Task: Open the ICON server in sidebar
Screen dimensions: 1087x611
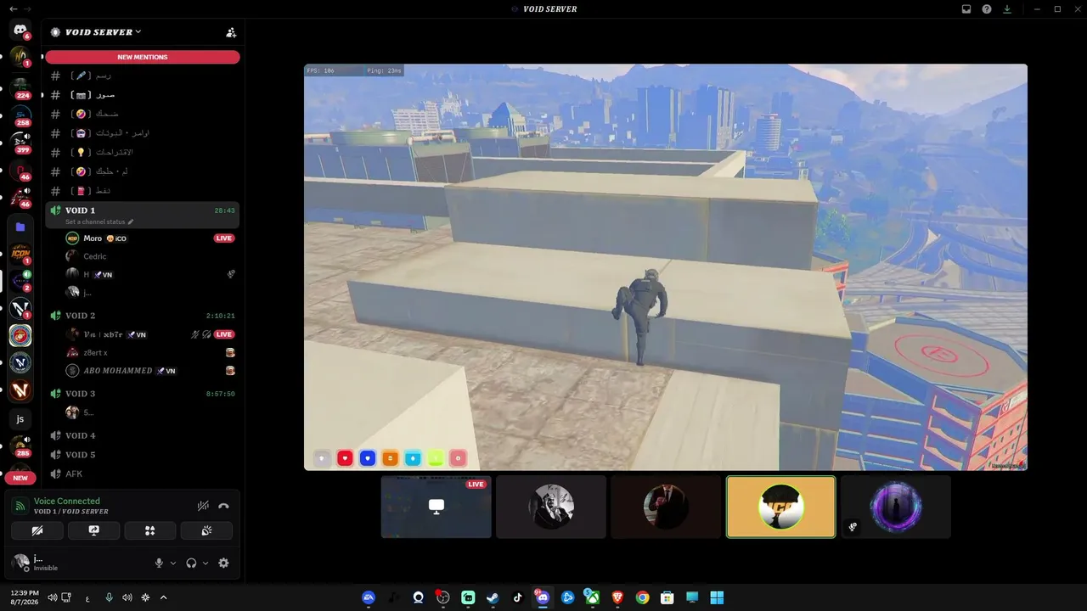Action: (x=20, y=253)
